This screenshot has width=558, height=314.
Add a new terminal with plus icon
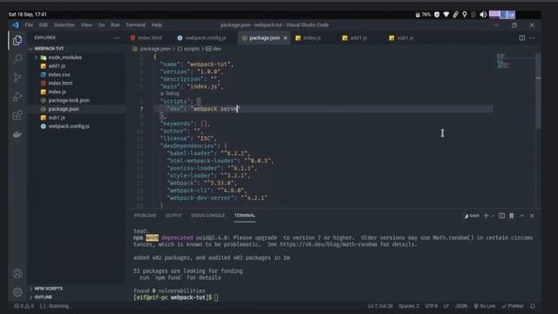pos(486,215)
